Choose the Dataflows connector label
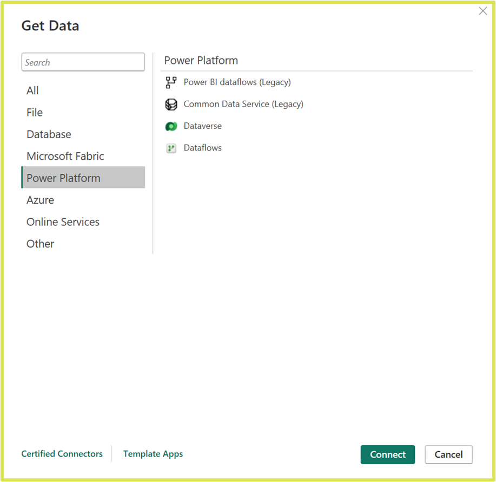This screenshot has height=482, width=496. (203, 148)
